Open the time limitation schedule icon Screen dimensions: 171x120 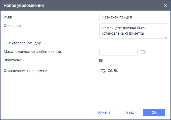point(103,71)
